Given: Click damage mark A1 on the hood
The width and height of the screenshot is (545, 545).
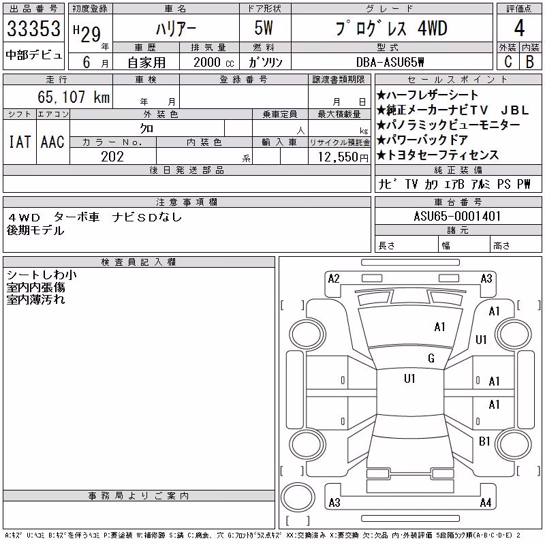Looking at the screenshot, I should tap(439, 327).
